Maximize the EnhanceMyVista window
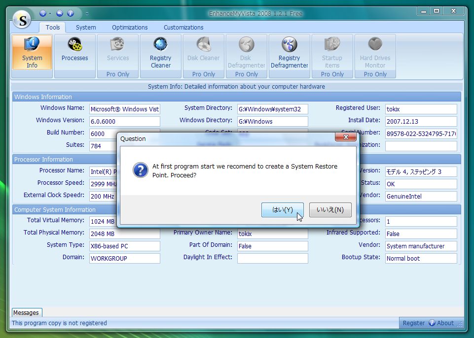 [437, 11]
